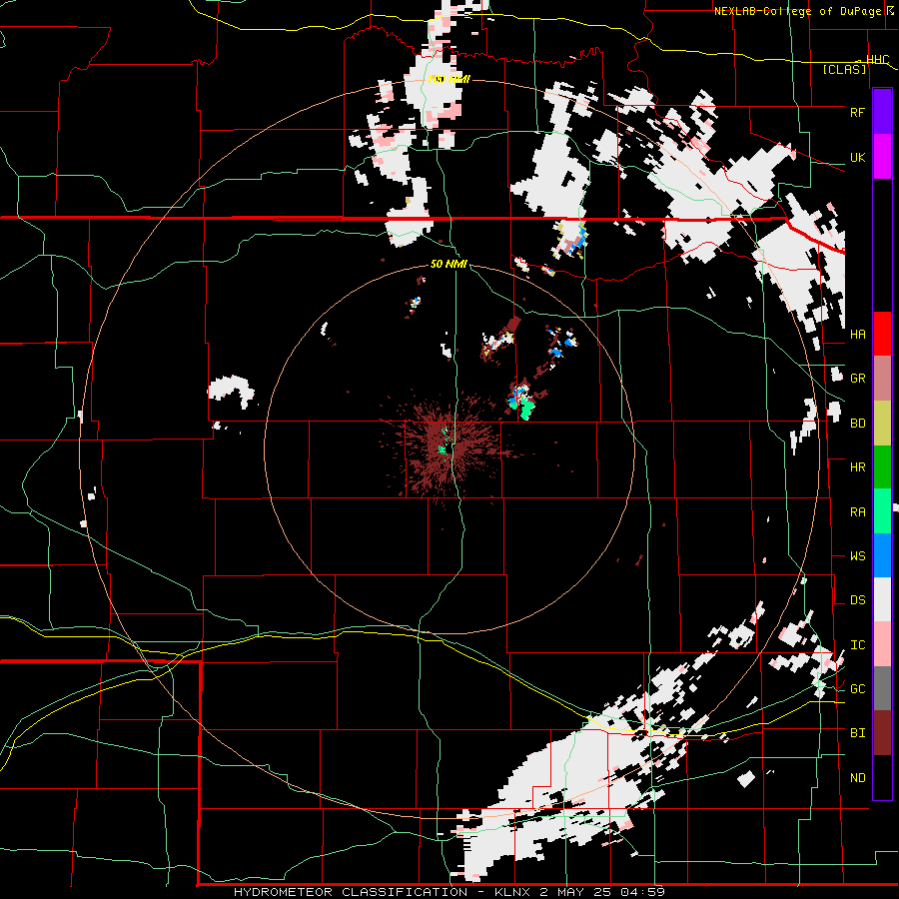Image resolution: width=899 pixels, height=899 pixels.
Task: Click the IC pink legend color block
Action: pos(882,644)
